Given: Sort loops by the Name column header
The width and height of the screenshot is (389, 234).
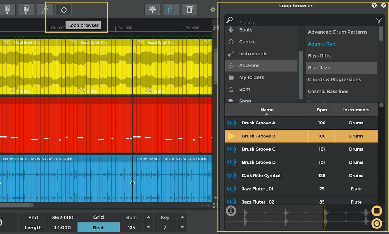Looking at the screenshot, I should click(267, 110).
